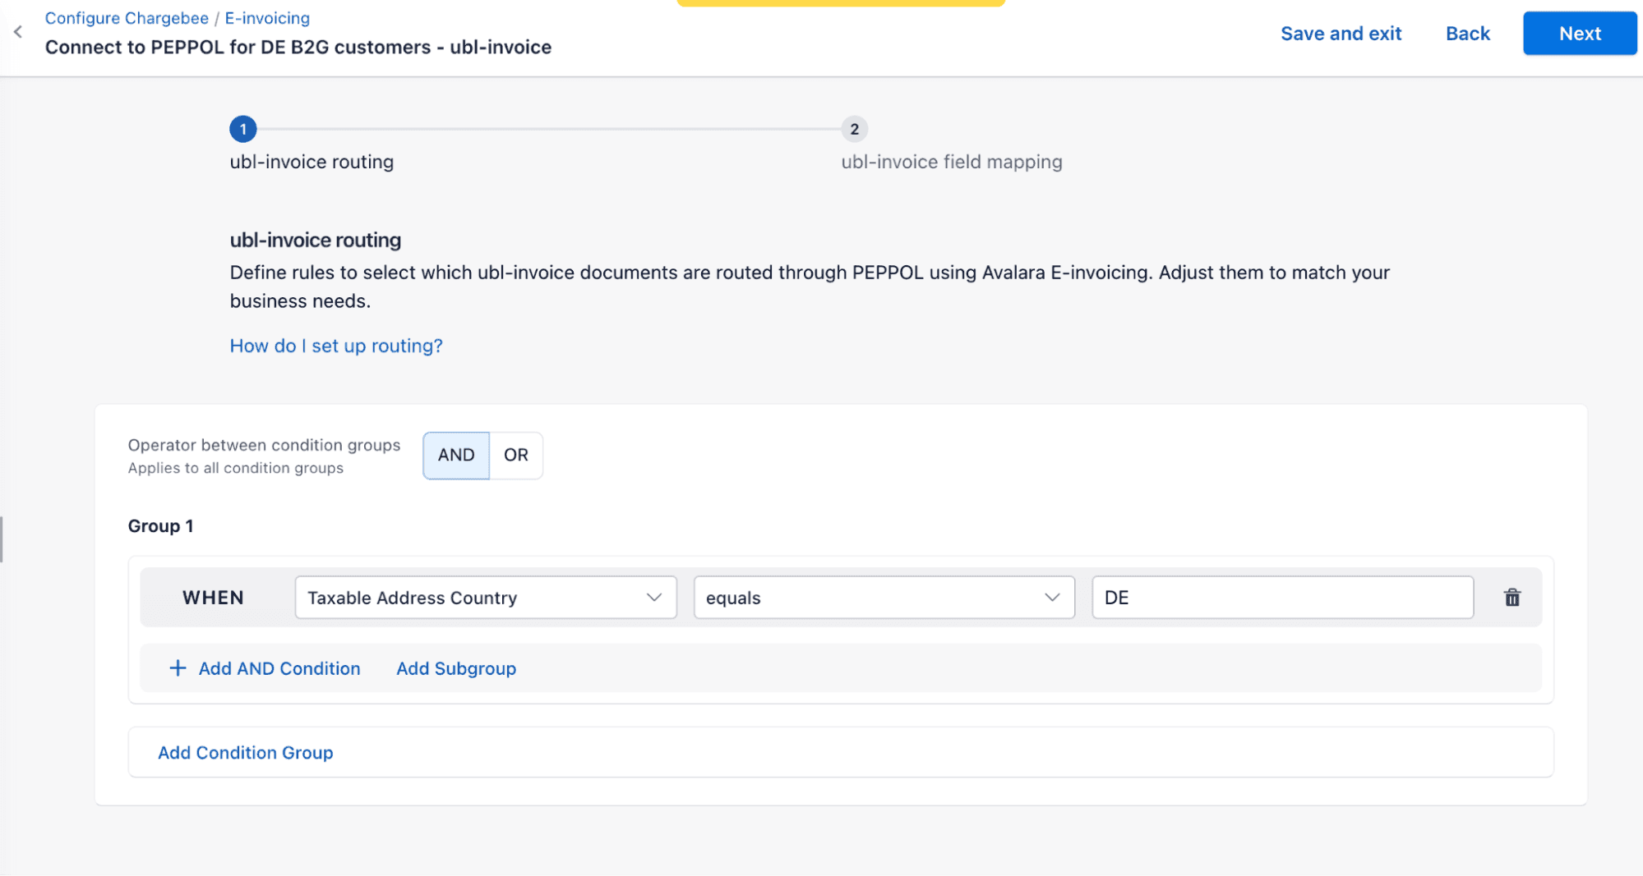The image size is (1643, 876).
Task: Open the Taxable Address Country dropdown
Action: coord(485,598)
